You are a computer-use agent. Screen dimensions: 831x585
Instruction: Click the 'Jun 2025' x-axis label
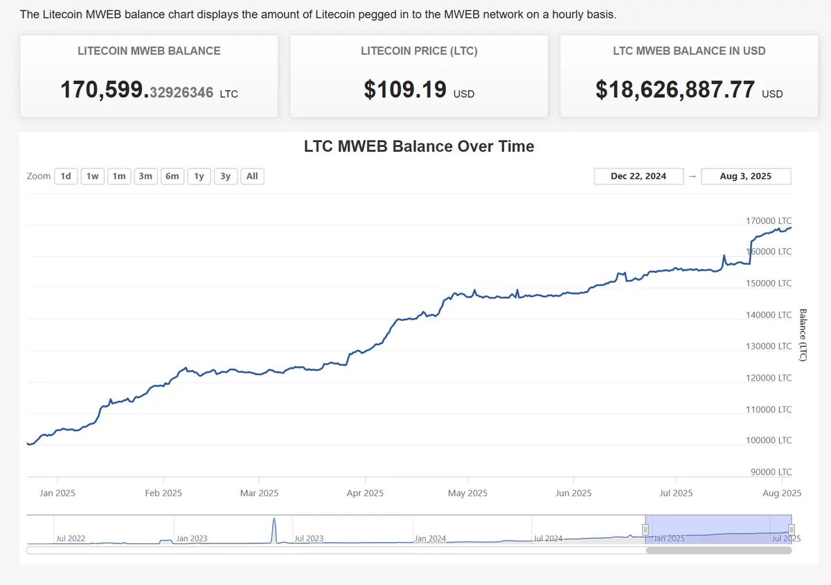(573, 493)
